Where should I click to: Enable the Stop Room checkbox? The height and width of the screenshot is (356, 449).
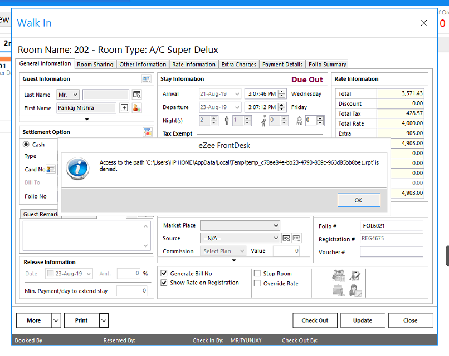point(257,273)
